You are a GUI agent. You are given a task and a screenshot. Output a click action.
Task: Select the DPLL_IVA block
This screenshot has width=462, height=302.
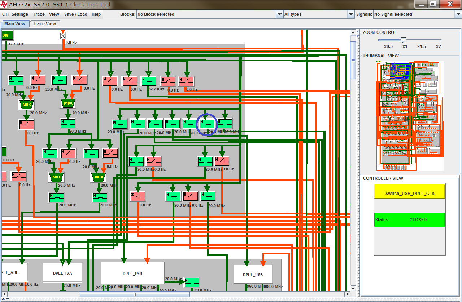(62, 273)
